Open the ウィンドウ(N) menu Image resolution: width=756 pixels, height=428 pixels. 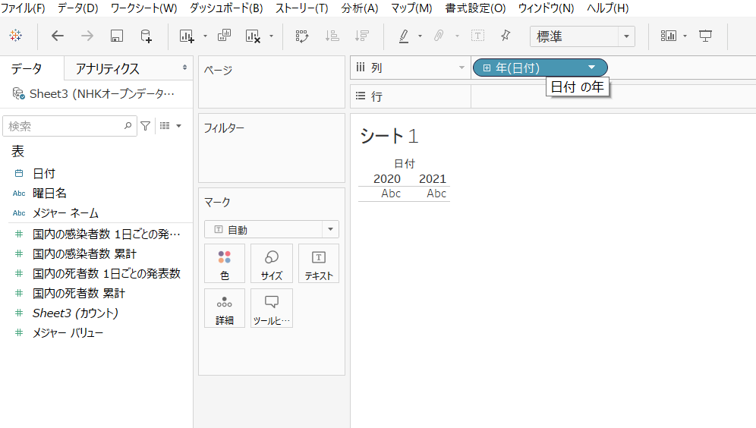pos(546,8)
